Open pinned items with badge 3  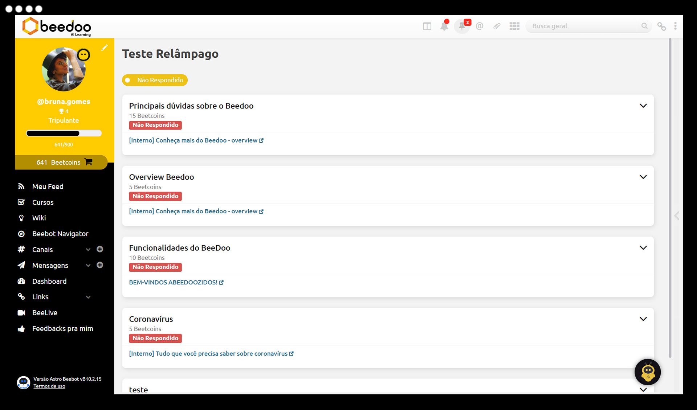(462, 26)
